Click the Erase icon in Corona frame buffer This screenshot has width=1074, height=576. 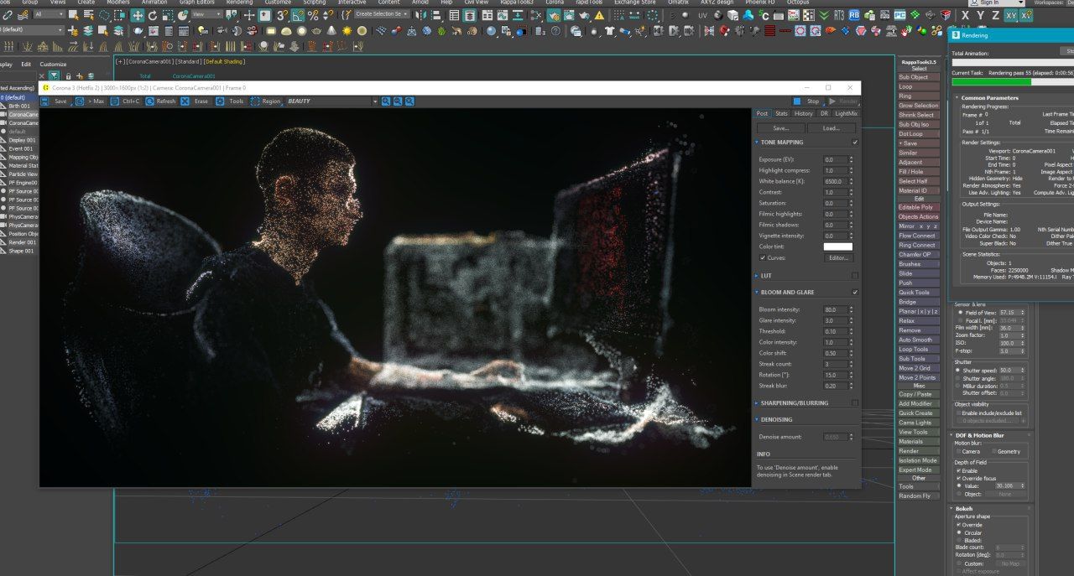tap(185, 101)
